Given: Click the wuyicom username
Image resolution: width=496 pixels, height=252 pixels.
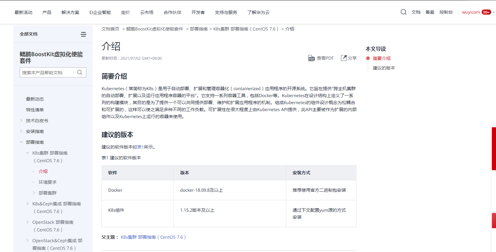Looking at the screenshot, I should tap(471, 12).
